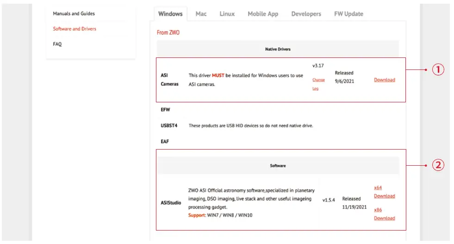The height and width of the screenshot is (244, 454).
Task: Open the Mobile App tab
Action: point(263,13)
